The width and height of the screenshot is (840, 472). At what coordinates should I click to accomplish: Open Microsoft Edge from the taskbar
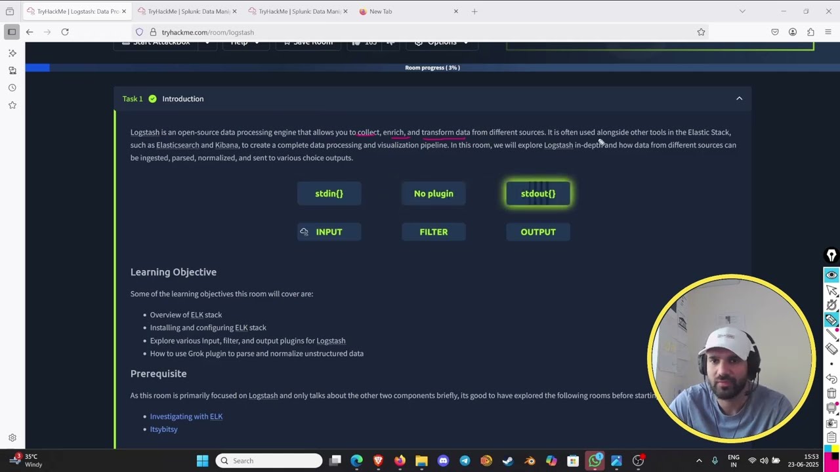(x=356, y=460)
